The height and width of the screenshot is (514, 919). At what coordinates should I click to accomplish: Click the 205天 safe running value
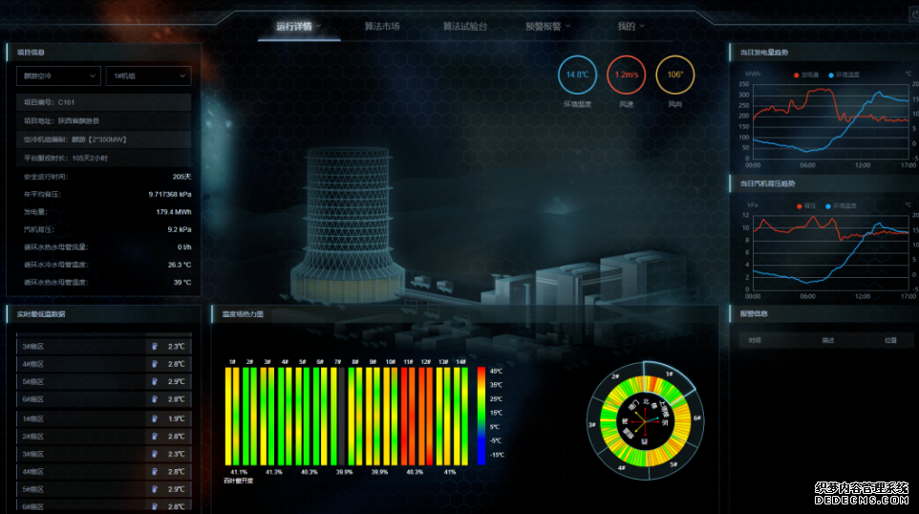[182, 177]
